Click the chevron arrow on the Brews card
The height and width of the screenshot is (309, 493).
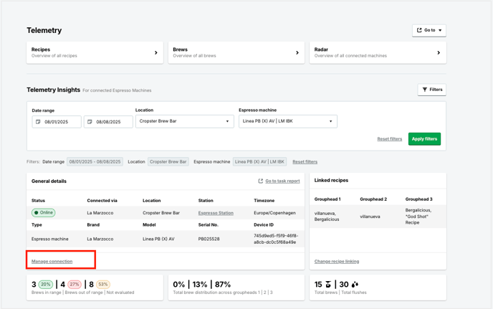(x=297, y=52)
